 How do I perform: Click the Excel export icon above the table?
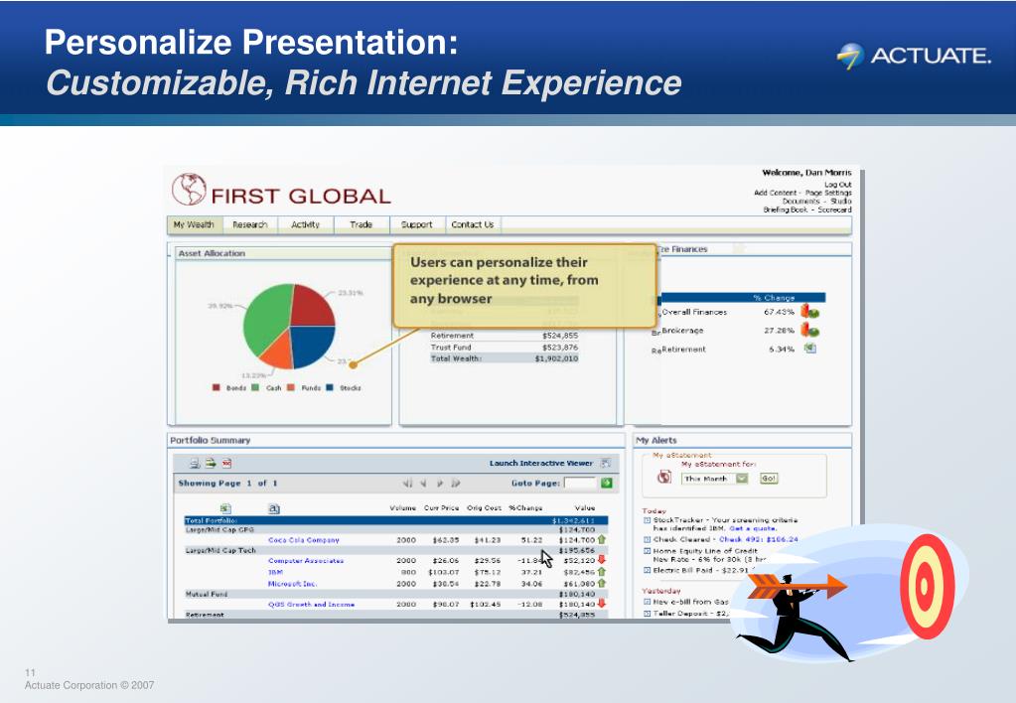(225, 508)
